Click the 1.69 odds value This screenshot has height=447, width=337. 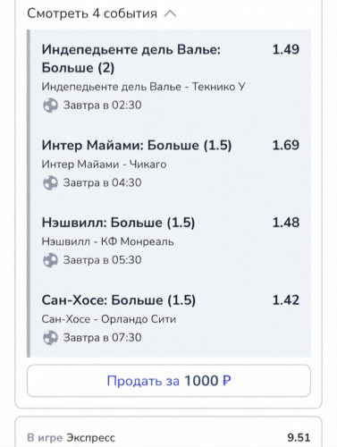(x=286, y=145)
